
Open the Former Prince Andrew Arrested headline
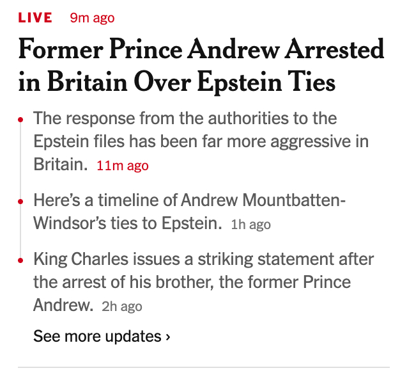(201, 50)
